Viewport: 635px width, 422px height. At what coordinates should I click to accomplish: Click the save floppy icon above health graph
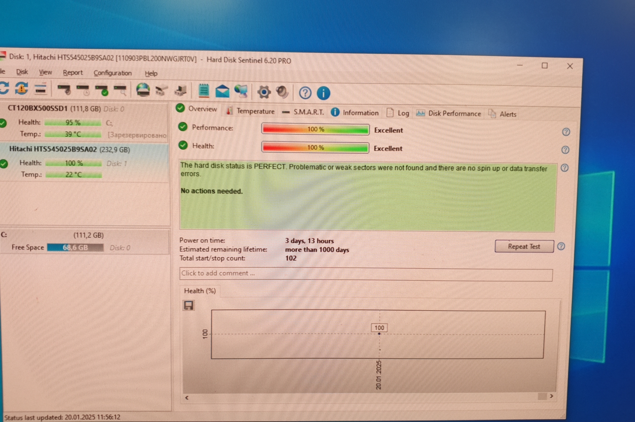[x=189, y=306]
